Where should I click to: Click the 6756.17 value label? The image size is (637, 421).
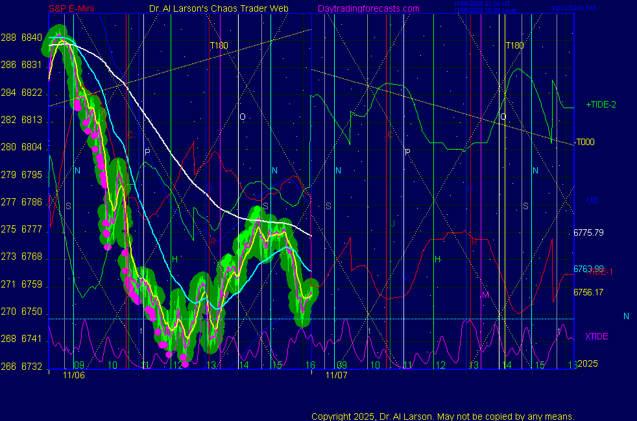click(x=588, y=292)
